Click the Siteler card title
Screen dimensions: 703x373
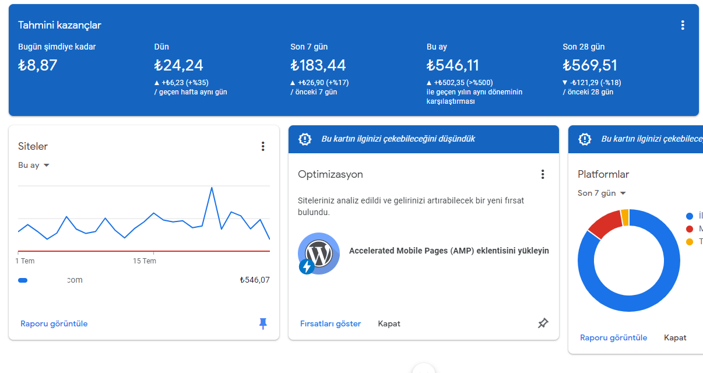(33, 146)
